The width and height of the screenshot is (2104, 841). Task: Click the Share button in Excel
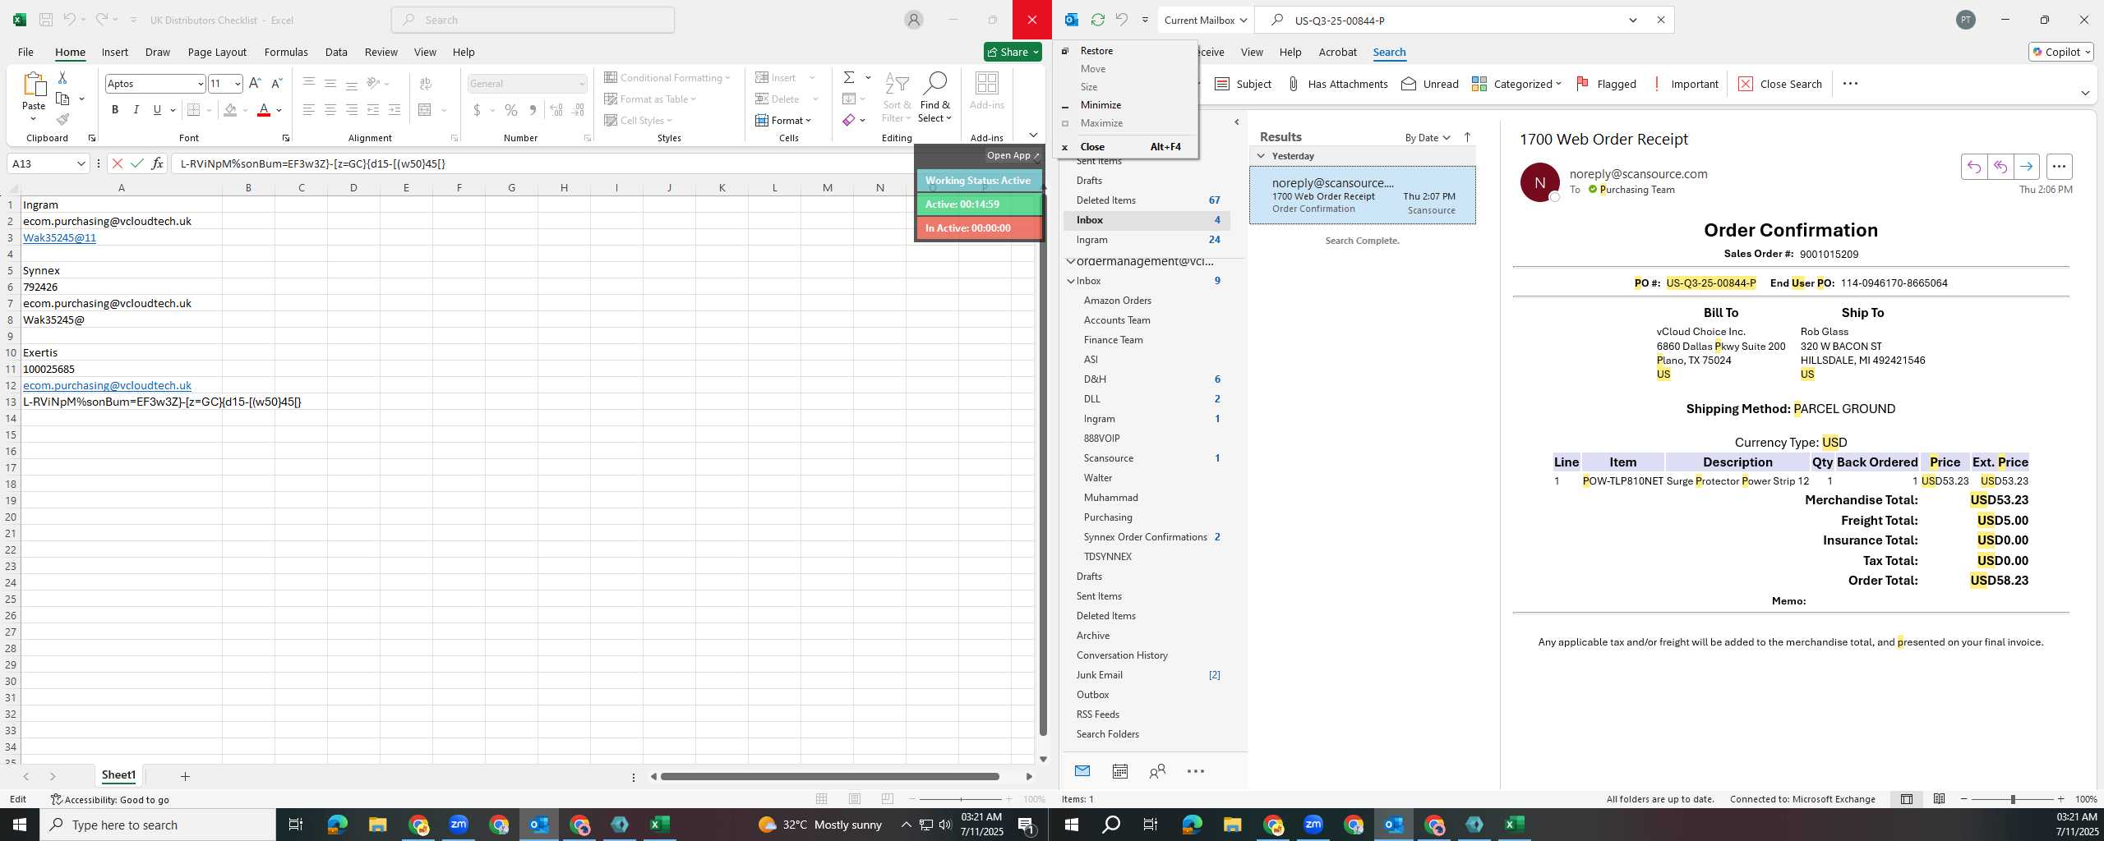point(1013,52)
